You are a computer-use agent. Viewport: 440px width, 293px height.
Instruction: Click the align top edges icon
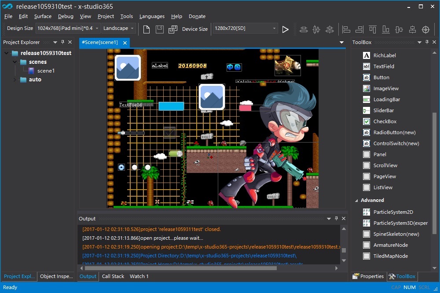pyautogui.click(x=373, y=29)
